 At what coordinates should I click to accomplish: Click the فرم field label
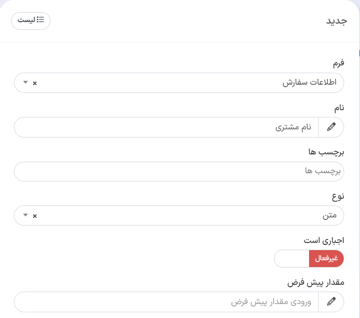338,63
